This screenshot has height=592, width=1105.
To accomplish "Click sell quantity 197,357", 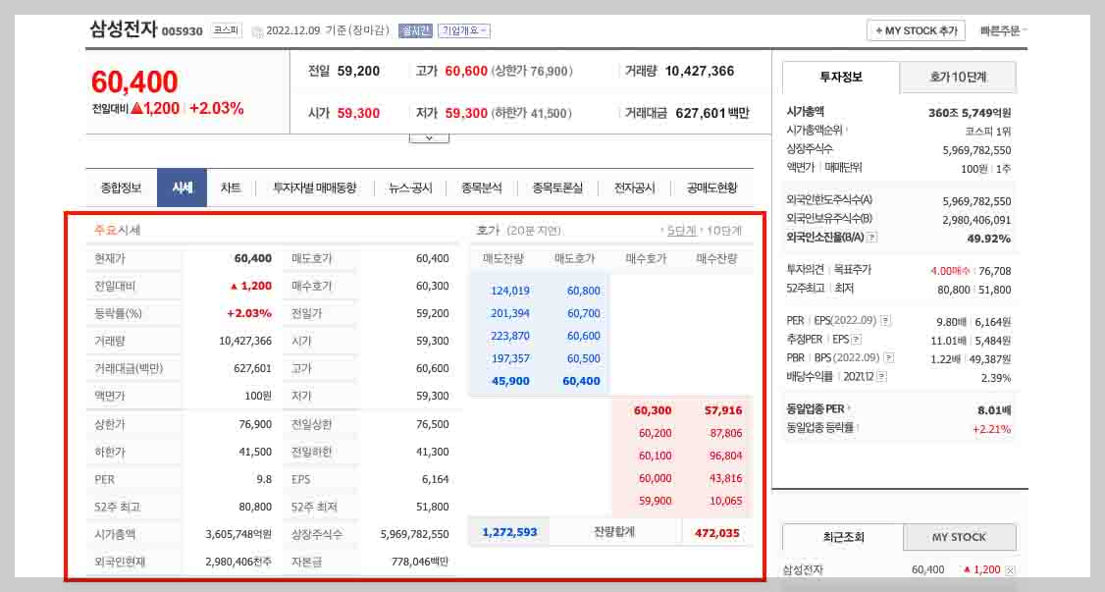I will (x=510, y=358).
